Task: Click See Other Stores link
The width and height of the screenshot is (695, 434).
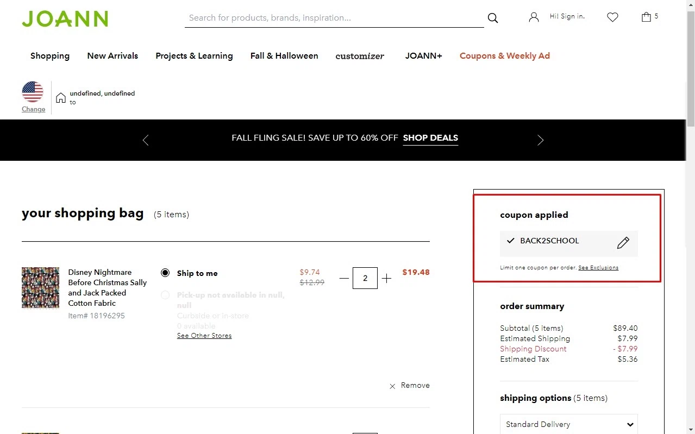Action: click(x=204, y=336)
